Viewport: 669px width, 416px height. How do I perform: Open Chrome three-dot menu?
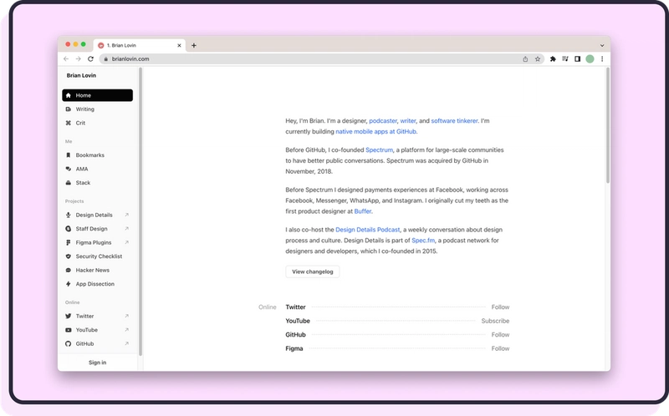[602, 59]
